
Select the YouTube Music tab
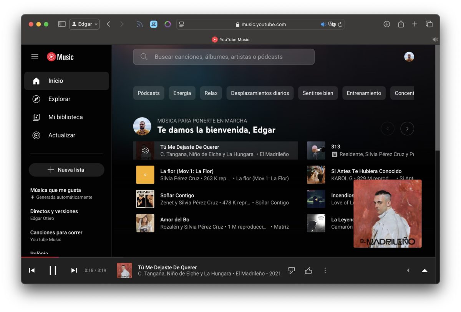click(230, 40)
